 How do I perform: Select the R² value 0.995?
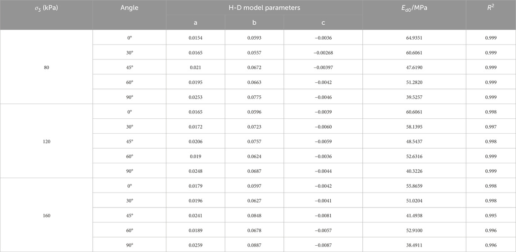pyautogui.click(x=491, y=215)
